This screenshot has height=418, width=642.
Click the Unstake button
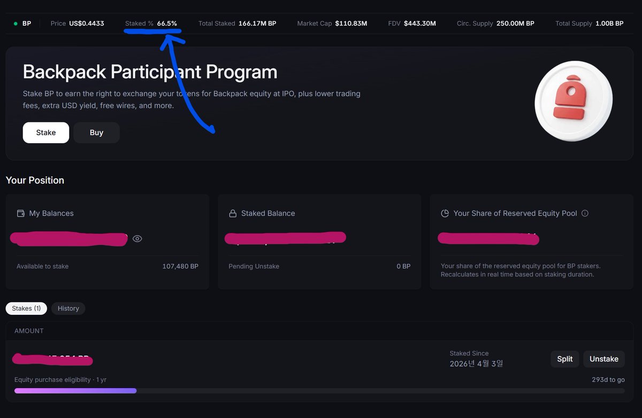tap(604, 359)
